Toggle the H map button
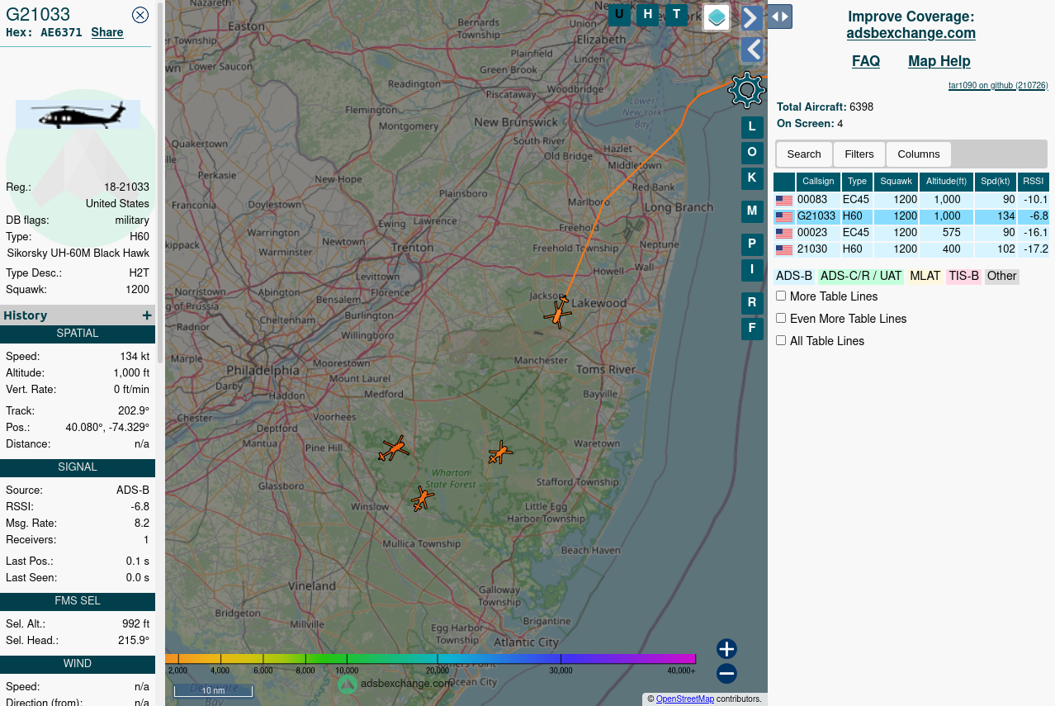The height and width of the screenshot is (706, 1055). point(648,15)
